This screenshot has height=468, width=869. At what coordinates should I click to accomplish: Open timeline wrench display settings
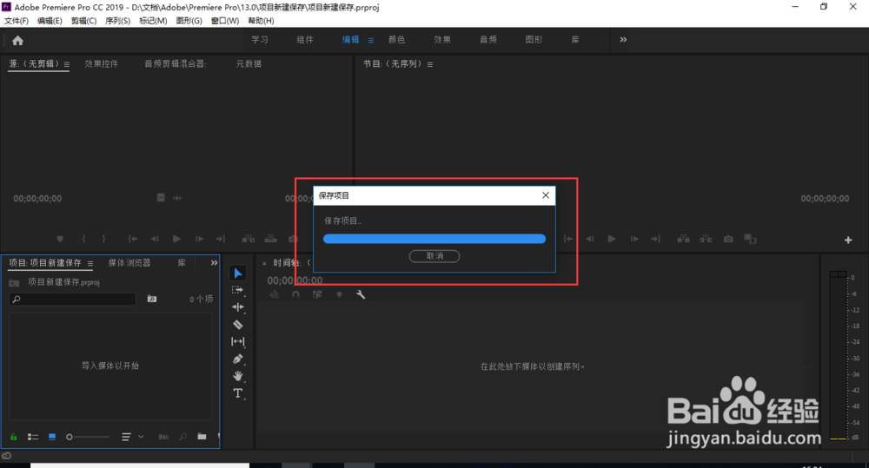(361, 294)
